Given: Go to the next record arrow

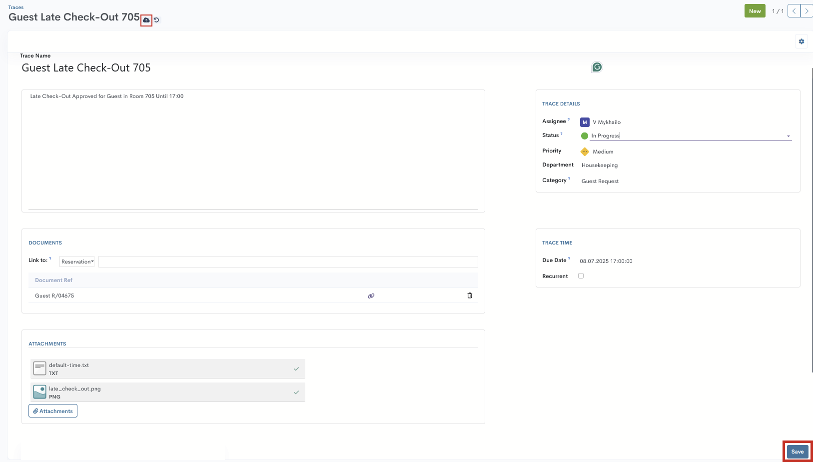Looking at the screenshot, I should pyautogui.click(x=807, y=11).
